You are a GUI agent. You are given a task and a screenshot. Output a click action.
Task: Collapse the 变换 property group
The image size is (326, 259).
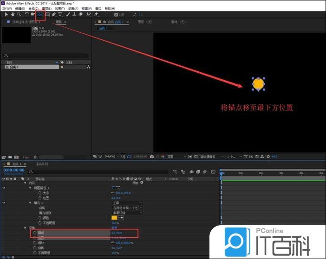[x=25, y=228]
